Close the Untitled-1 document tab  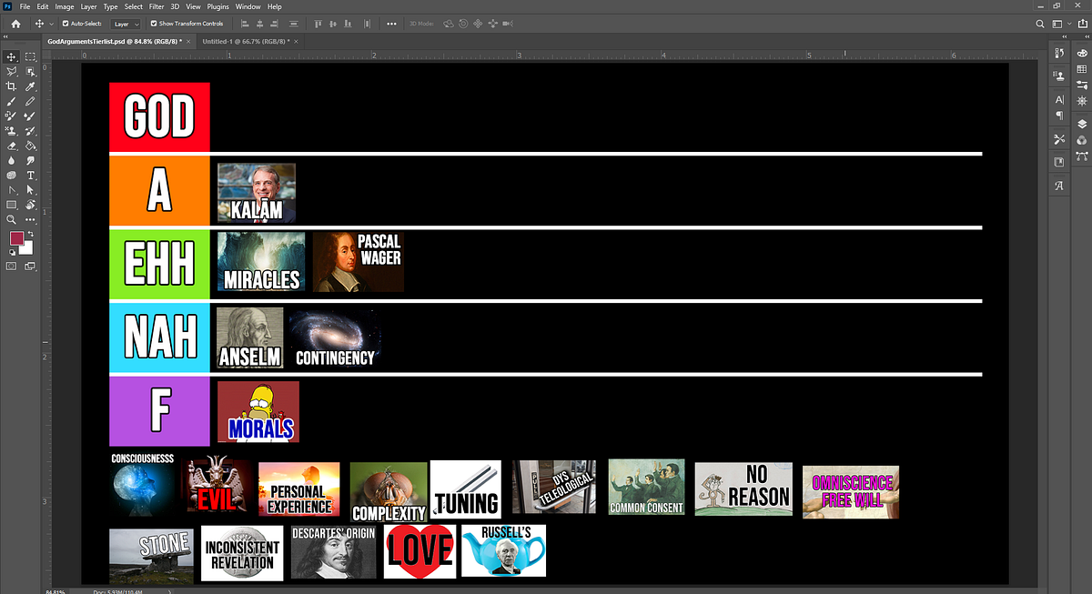[296, 42]
